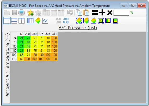Print the fan speed table
149x106 pixels.
[21, 13]
